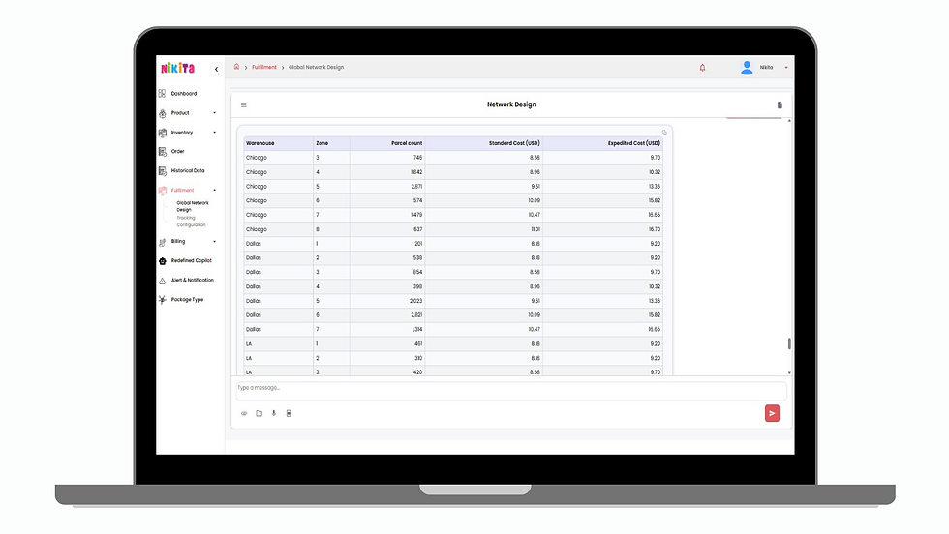Open the folder icon below message box
949x534 pixels.
[260, 414]
